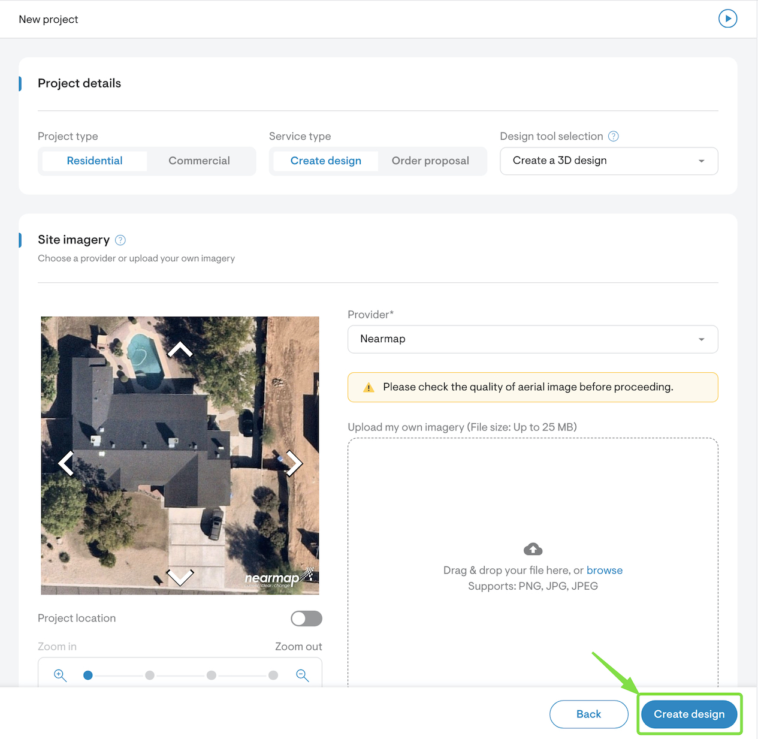Toggle the Project location switch
This screenshot has height=739, width=758.
306,619
